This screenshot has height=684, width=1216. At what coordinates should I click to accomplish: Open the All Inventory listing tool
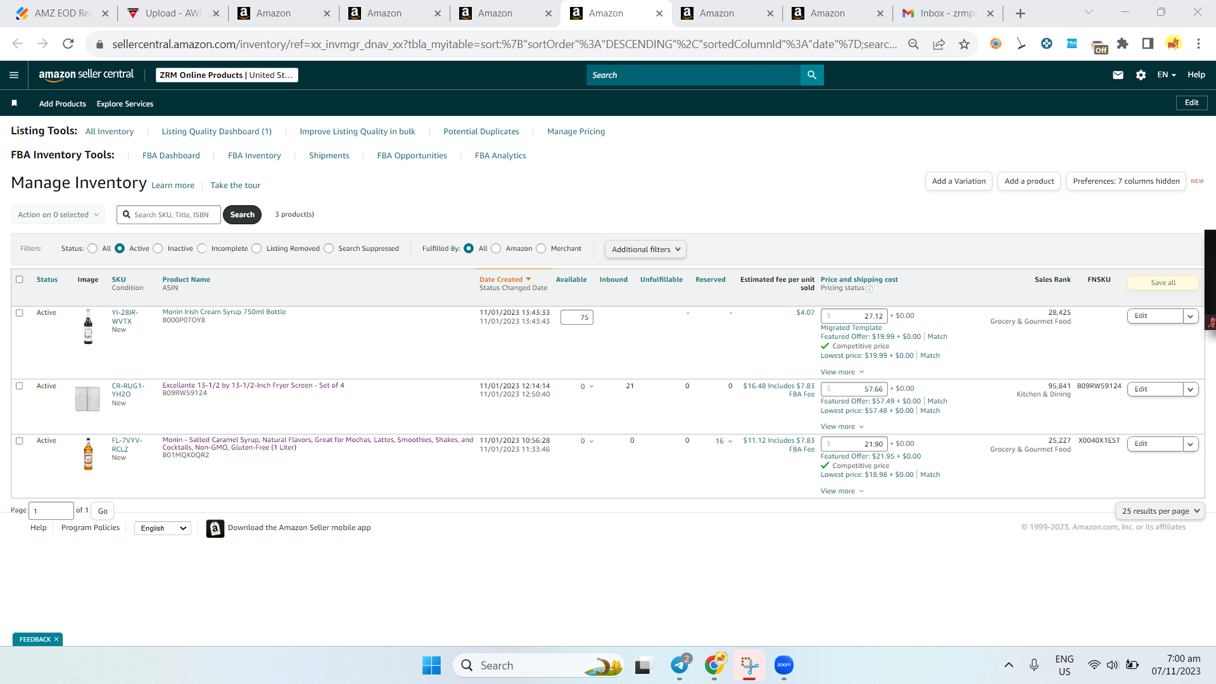[110, 132]
